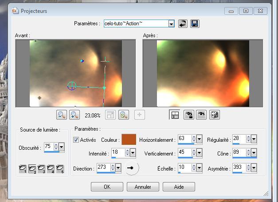This screenshot has height=202, width=278.
Task: Confirm with the OK button
Action: 107,187
